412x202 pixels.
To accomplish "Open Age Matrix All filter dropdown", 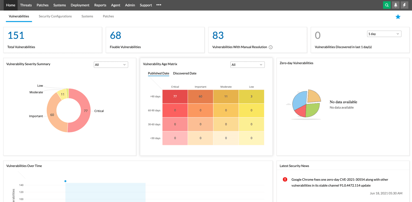I will point(247,65).
